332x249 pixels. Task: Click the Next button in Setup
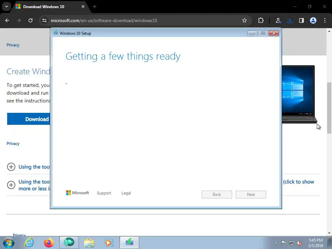(251, 195)
